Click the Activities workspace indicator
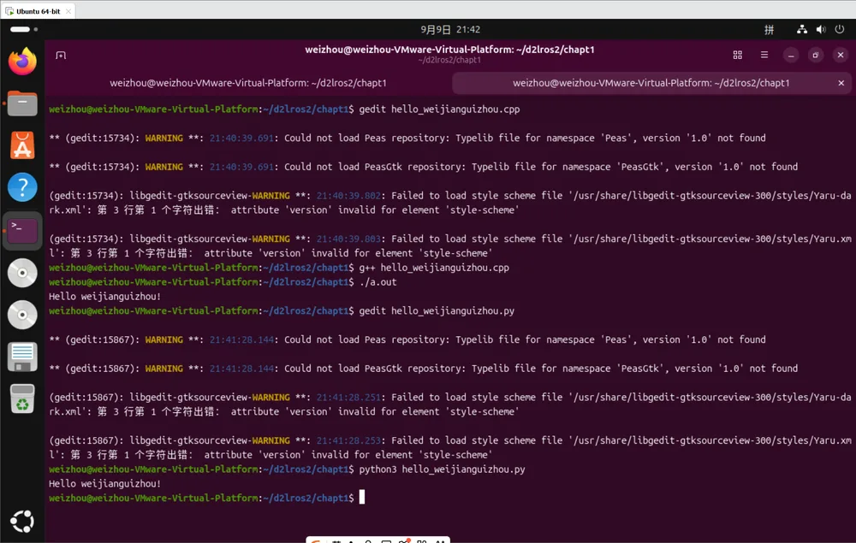The width and height of the screenshot is (856, 543). click(x=24, y=29)
